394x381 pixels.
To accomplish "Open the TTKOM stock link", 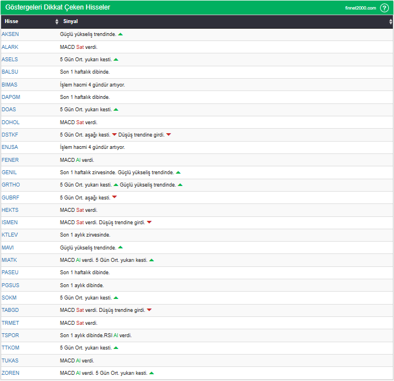I will coord(11,348).
